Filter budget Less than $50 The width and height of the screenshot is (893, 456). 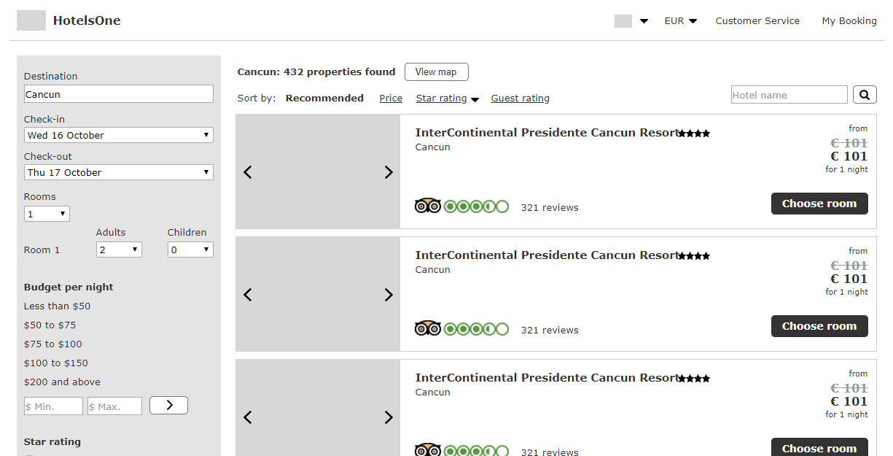point(58,306)
